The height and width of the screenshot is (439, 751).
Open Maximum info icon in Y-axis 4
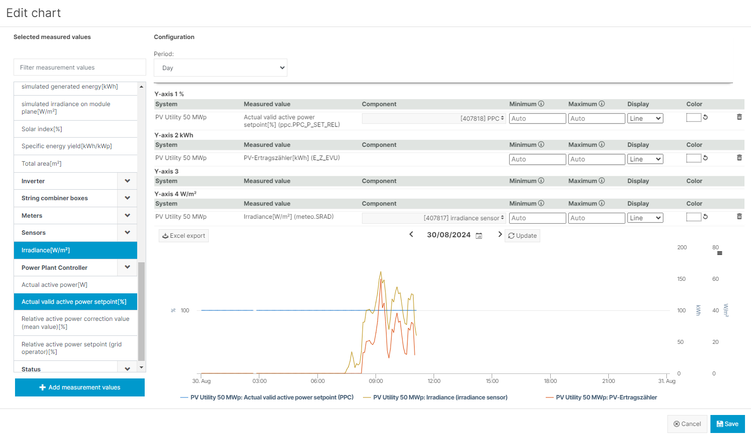pyautogui.click(x=602, y=203)
